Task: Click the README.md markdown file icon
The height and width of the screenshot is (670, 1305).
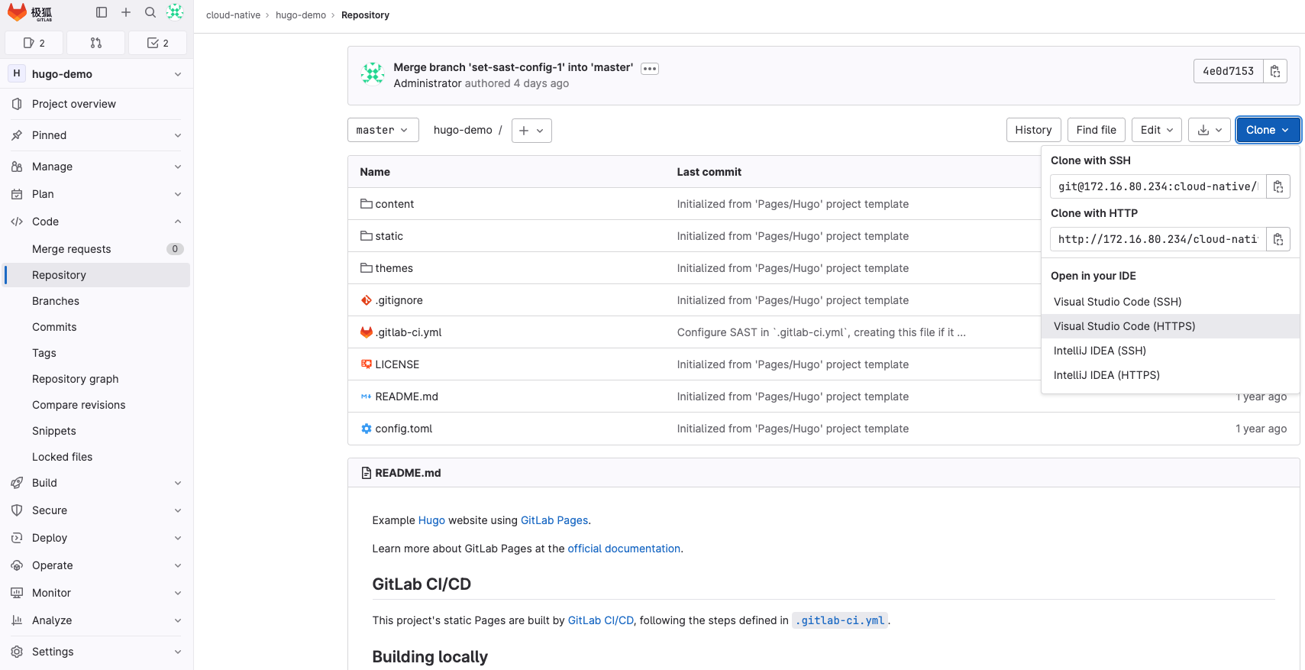Action: pos(367,396)
